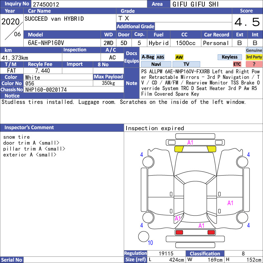Click the length value 424cm

[x=177, y=260]
